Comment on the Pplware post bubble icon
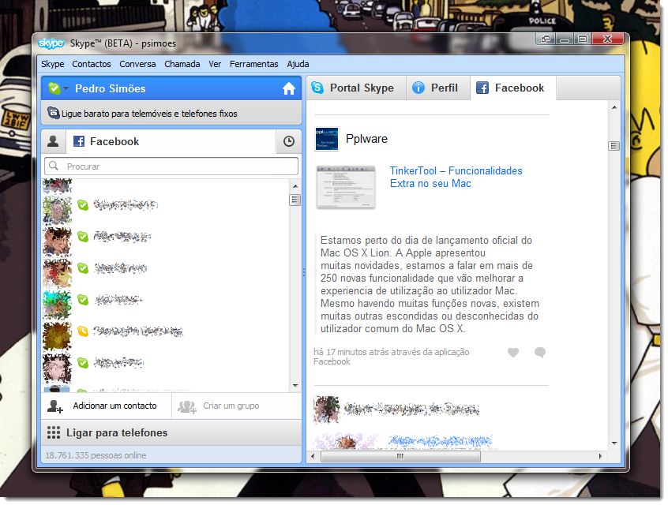This screenshot has width=668, height=505. click(540, 352)
